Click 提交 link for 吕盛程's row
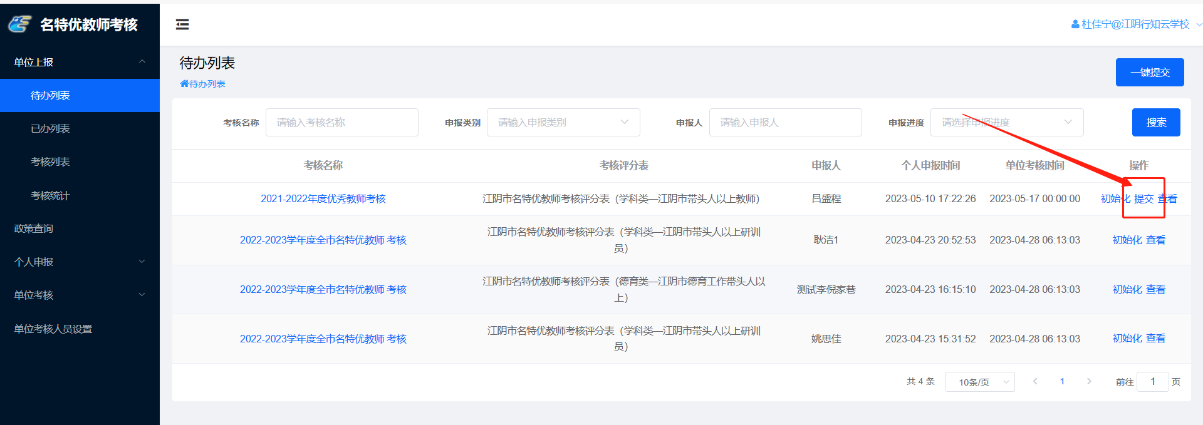The image size is (1203, 425). [x=1143, y=199]
